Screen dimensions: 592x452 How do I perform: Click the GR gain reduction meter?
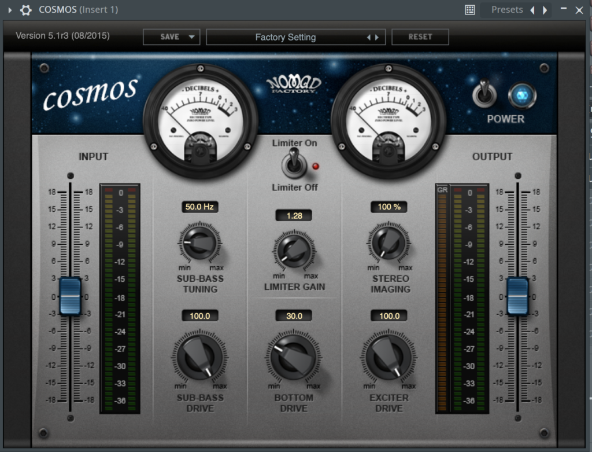442,299
